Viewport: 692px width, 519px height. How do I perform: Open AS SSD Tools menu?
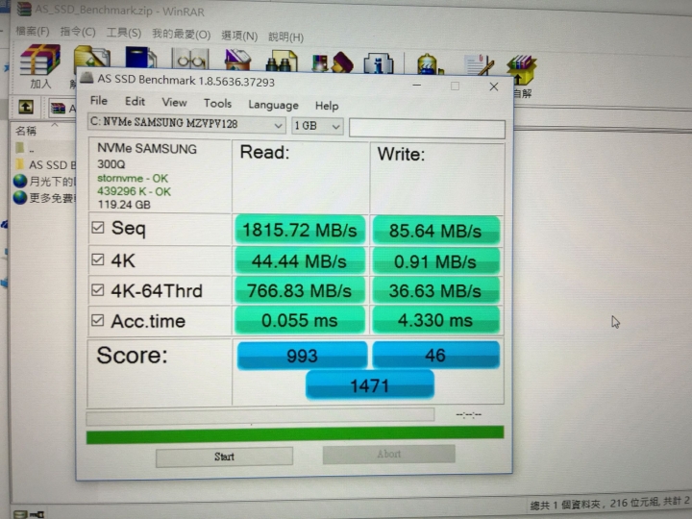[217, 103]
